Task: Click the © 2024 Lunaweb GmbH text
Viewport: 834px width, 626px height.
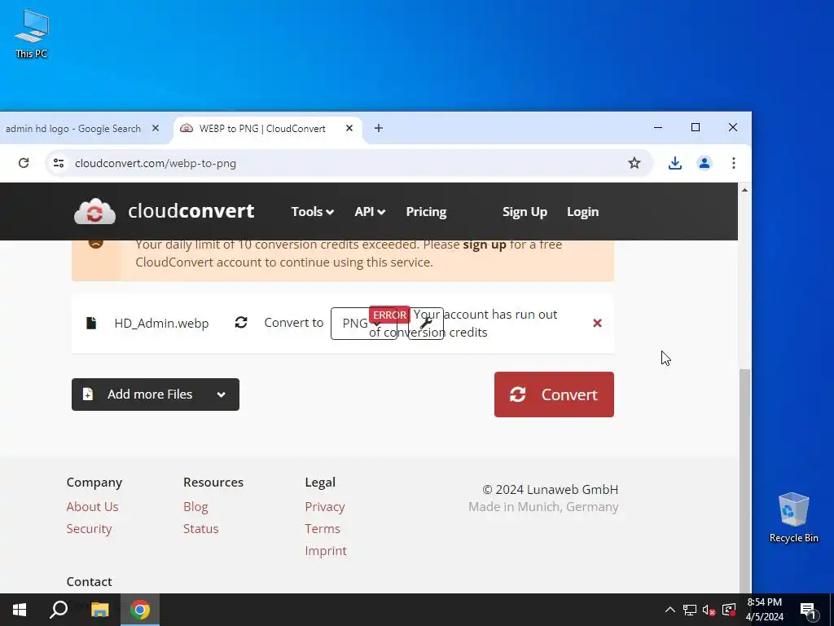Action: click(550, 489)
